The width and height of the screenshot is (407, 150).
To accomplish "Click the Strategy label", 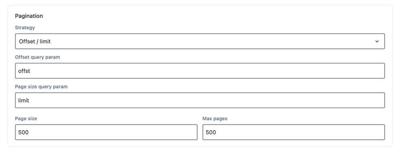I will 25,28.
